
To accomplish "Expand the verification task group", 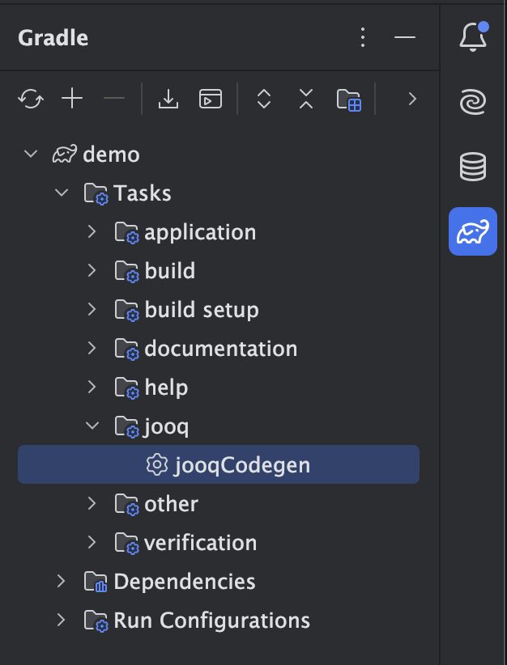I will click(x=92, y=542).
